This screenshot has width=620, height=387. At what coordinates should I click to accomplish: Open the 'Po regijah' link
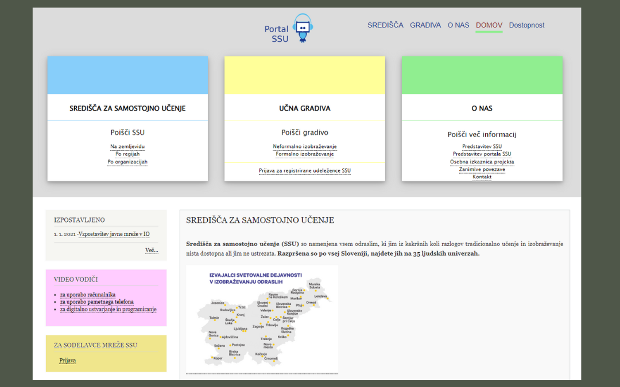tap(127, 154)
